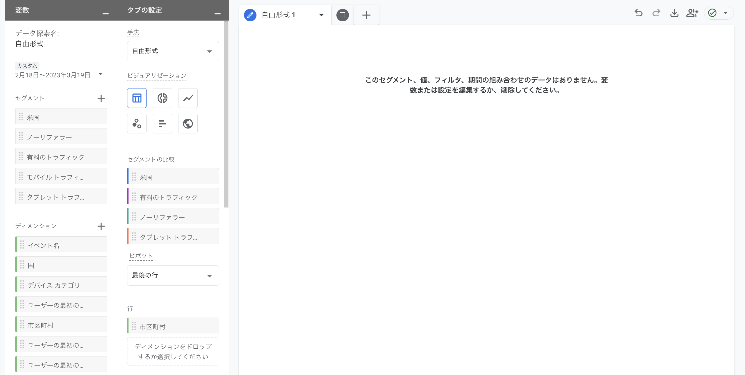Click the カスタム date label
The height and width of the screenshot is (375, 745).
click(x=27, y=66)
